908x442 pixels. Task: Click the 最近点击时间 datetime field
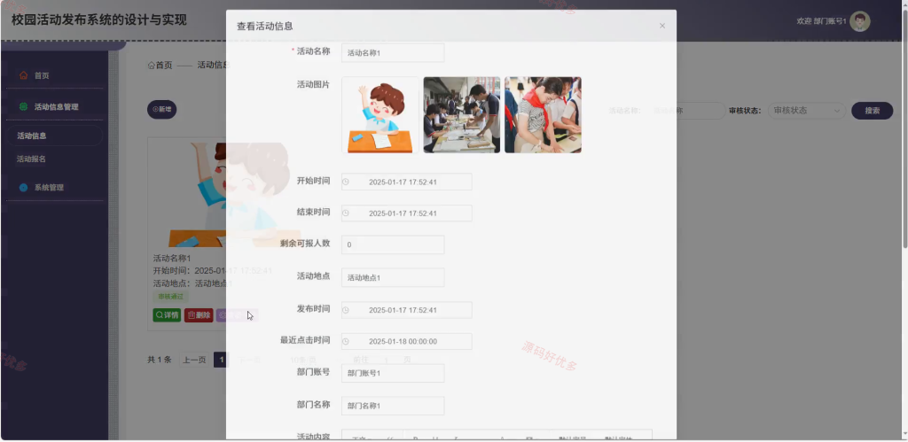(406, 341)
